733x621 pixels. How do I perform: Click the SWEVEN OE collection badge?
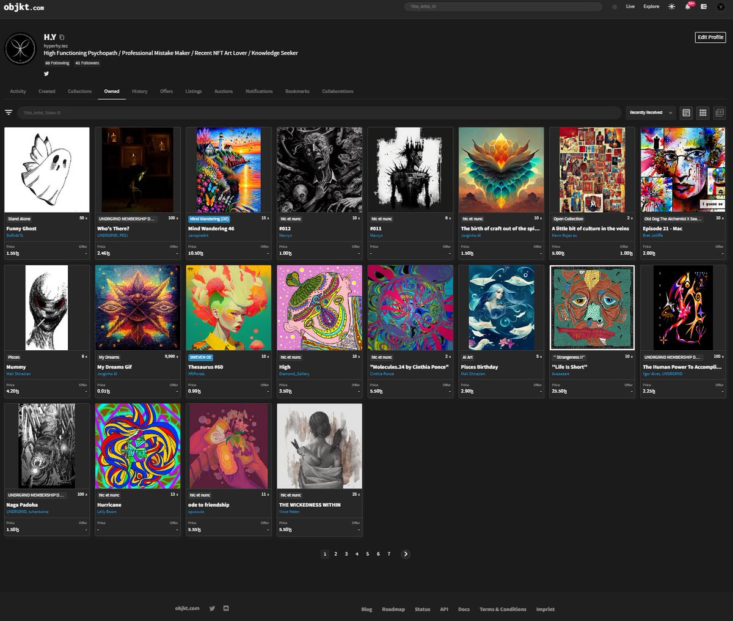200,357
